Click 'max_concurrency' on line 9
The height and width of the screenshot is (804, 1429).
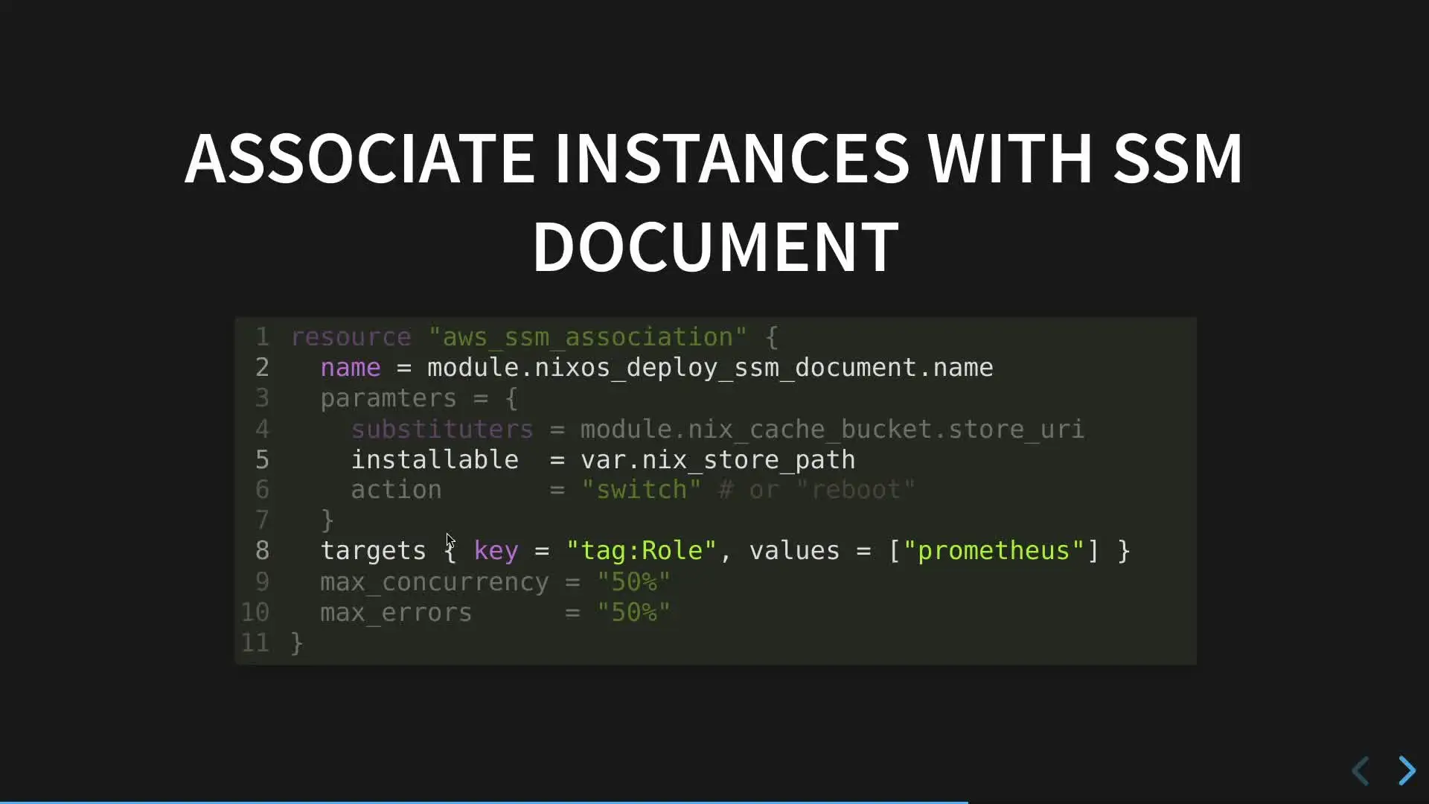pos(434,582)
